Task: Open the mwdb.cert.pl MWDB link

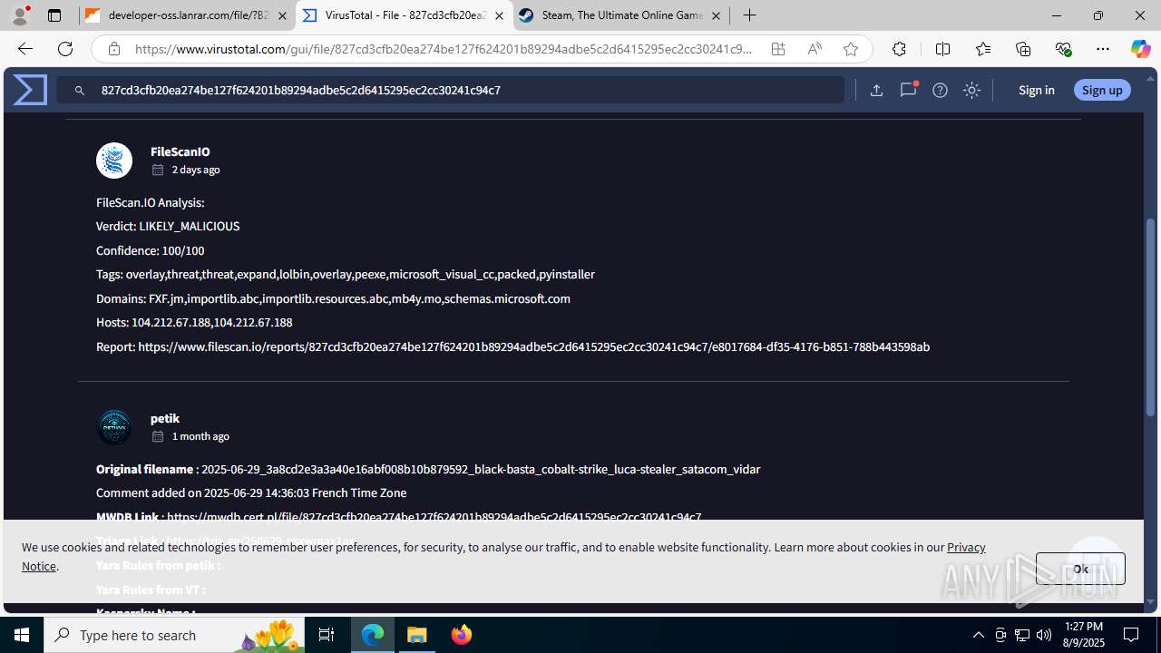Action: (434, 517)
